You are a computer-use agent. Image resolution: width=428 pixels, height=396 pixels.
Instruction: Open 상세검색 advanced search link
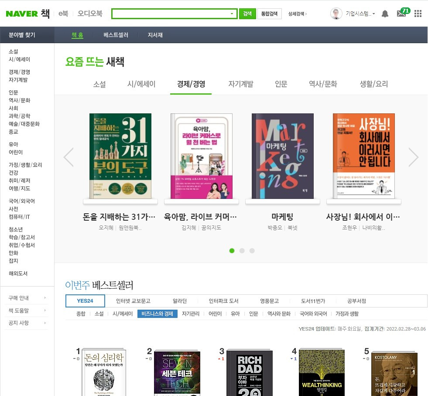coord(297,14)
